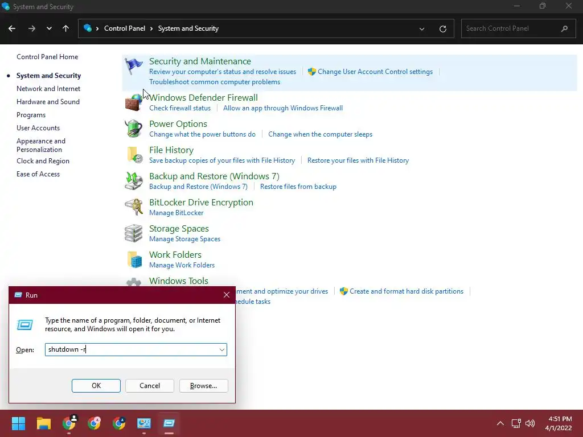Select Clock and Region category
This screenshot has width=583, height=437.
43,161
